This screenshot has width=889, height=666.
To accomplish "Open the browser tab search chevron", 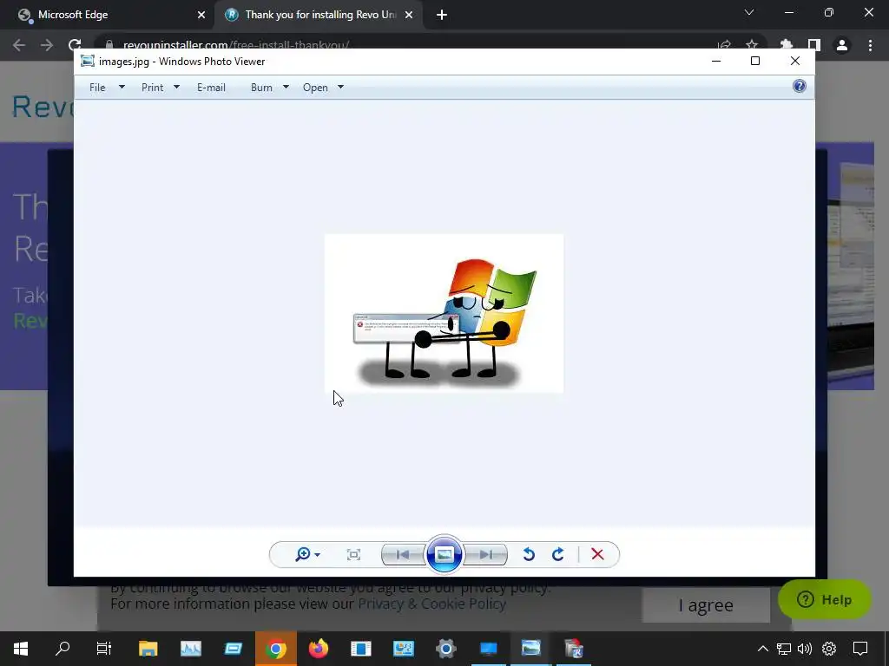I will click(749, 12).
